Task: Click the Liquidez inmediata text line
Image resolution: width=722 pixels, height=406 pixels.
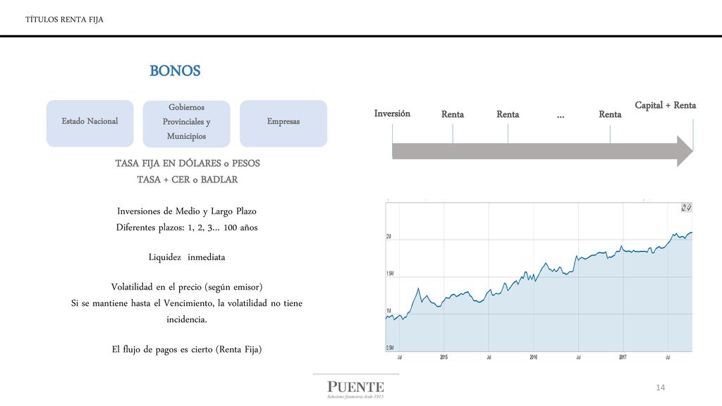Action: pos(186,257)
